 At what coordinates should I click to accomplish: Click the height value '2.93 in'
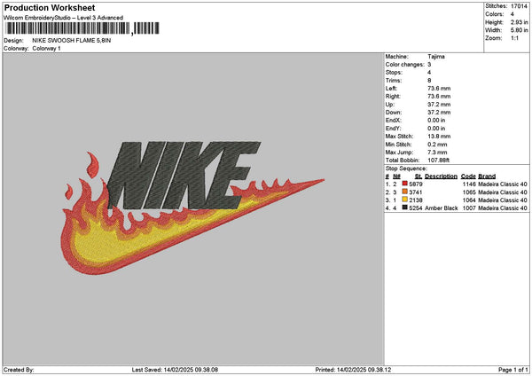[519, 22]
